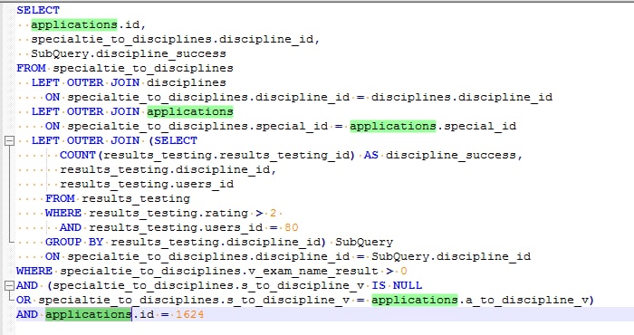Click results_testing.users_id line without equals sign
This screenshot has width=634, height=335.
[147, 185]
